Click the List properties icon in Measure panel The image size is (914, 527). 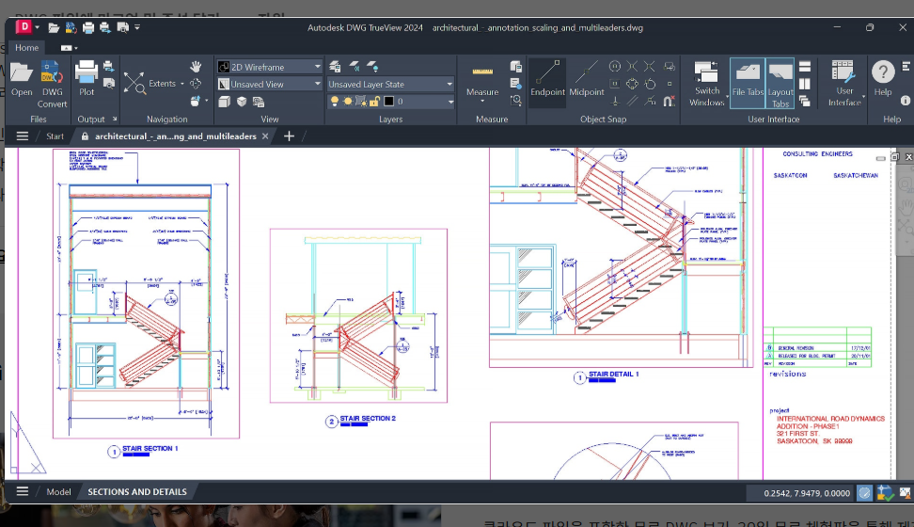pos(516,84)
